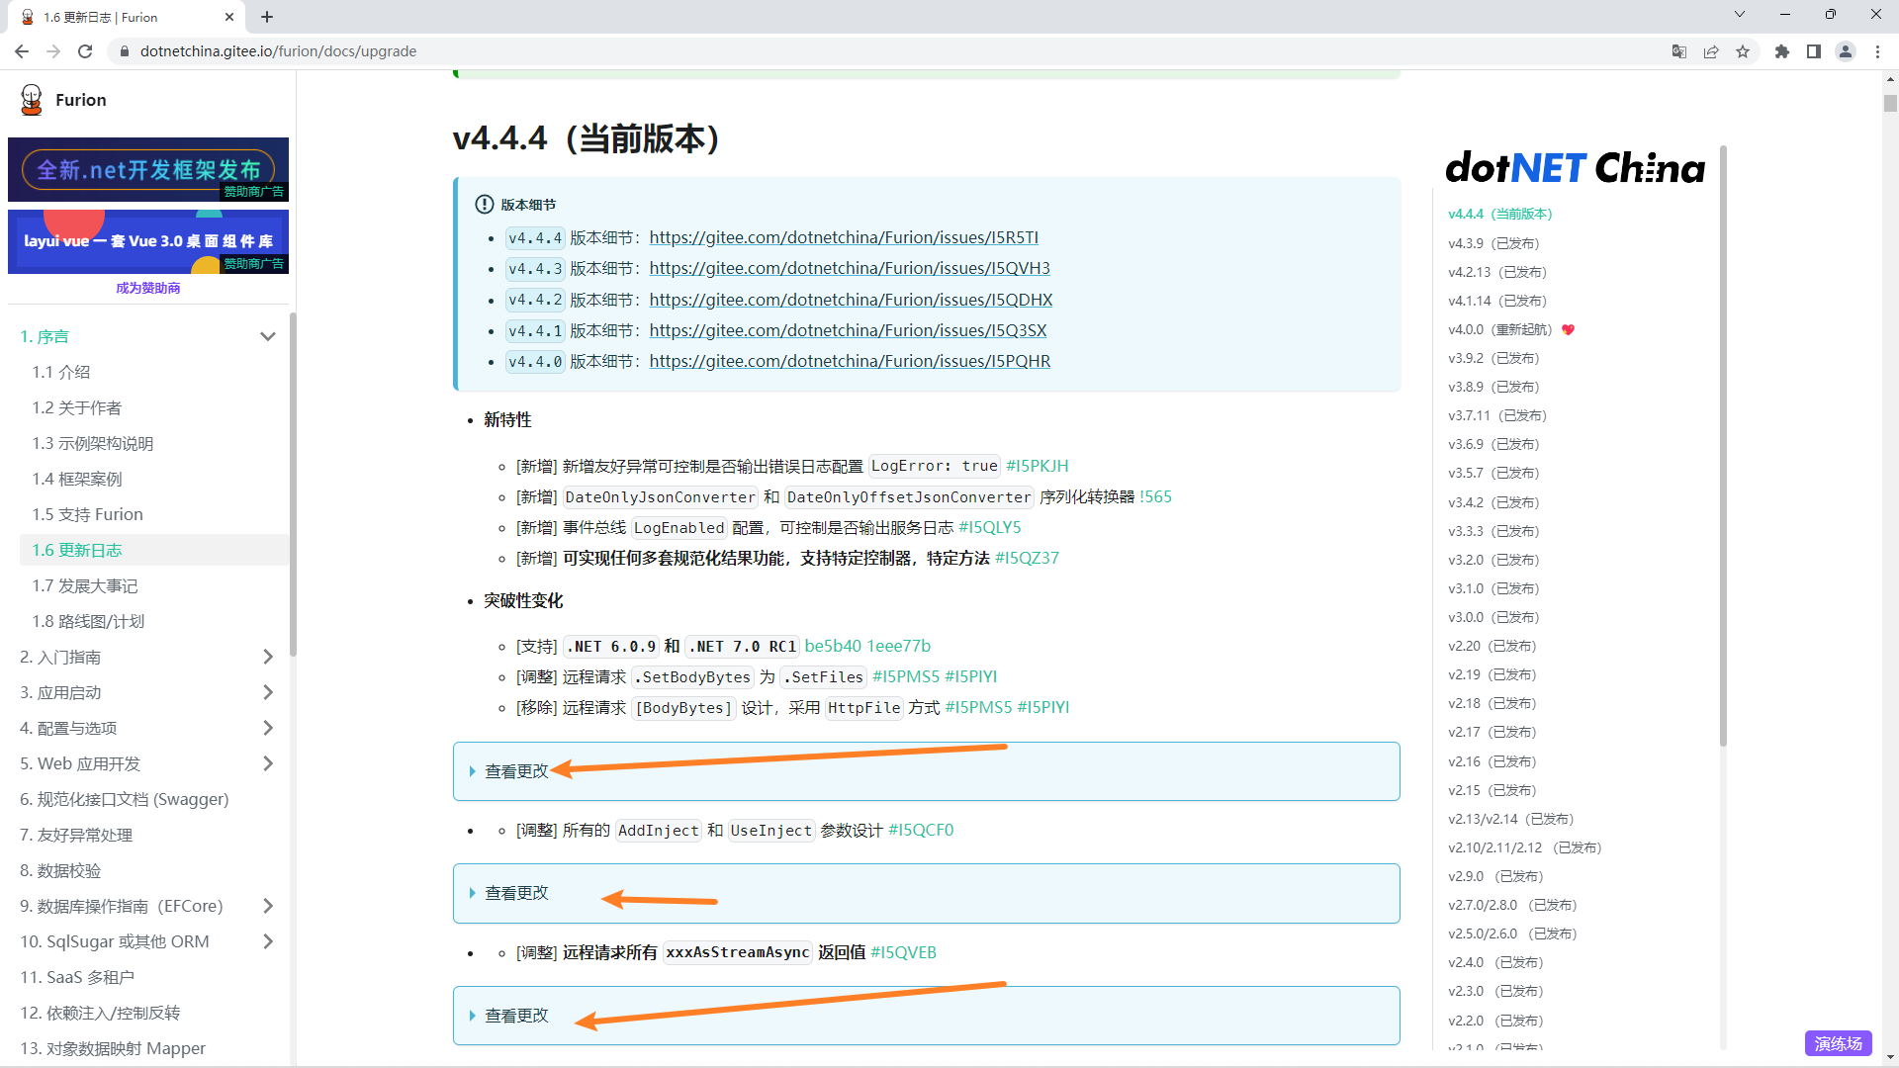Open 6. 规范化接口文档 (Swagger) page
The image size is (1899, 1068).
click(x=124, y=799)
